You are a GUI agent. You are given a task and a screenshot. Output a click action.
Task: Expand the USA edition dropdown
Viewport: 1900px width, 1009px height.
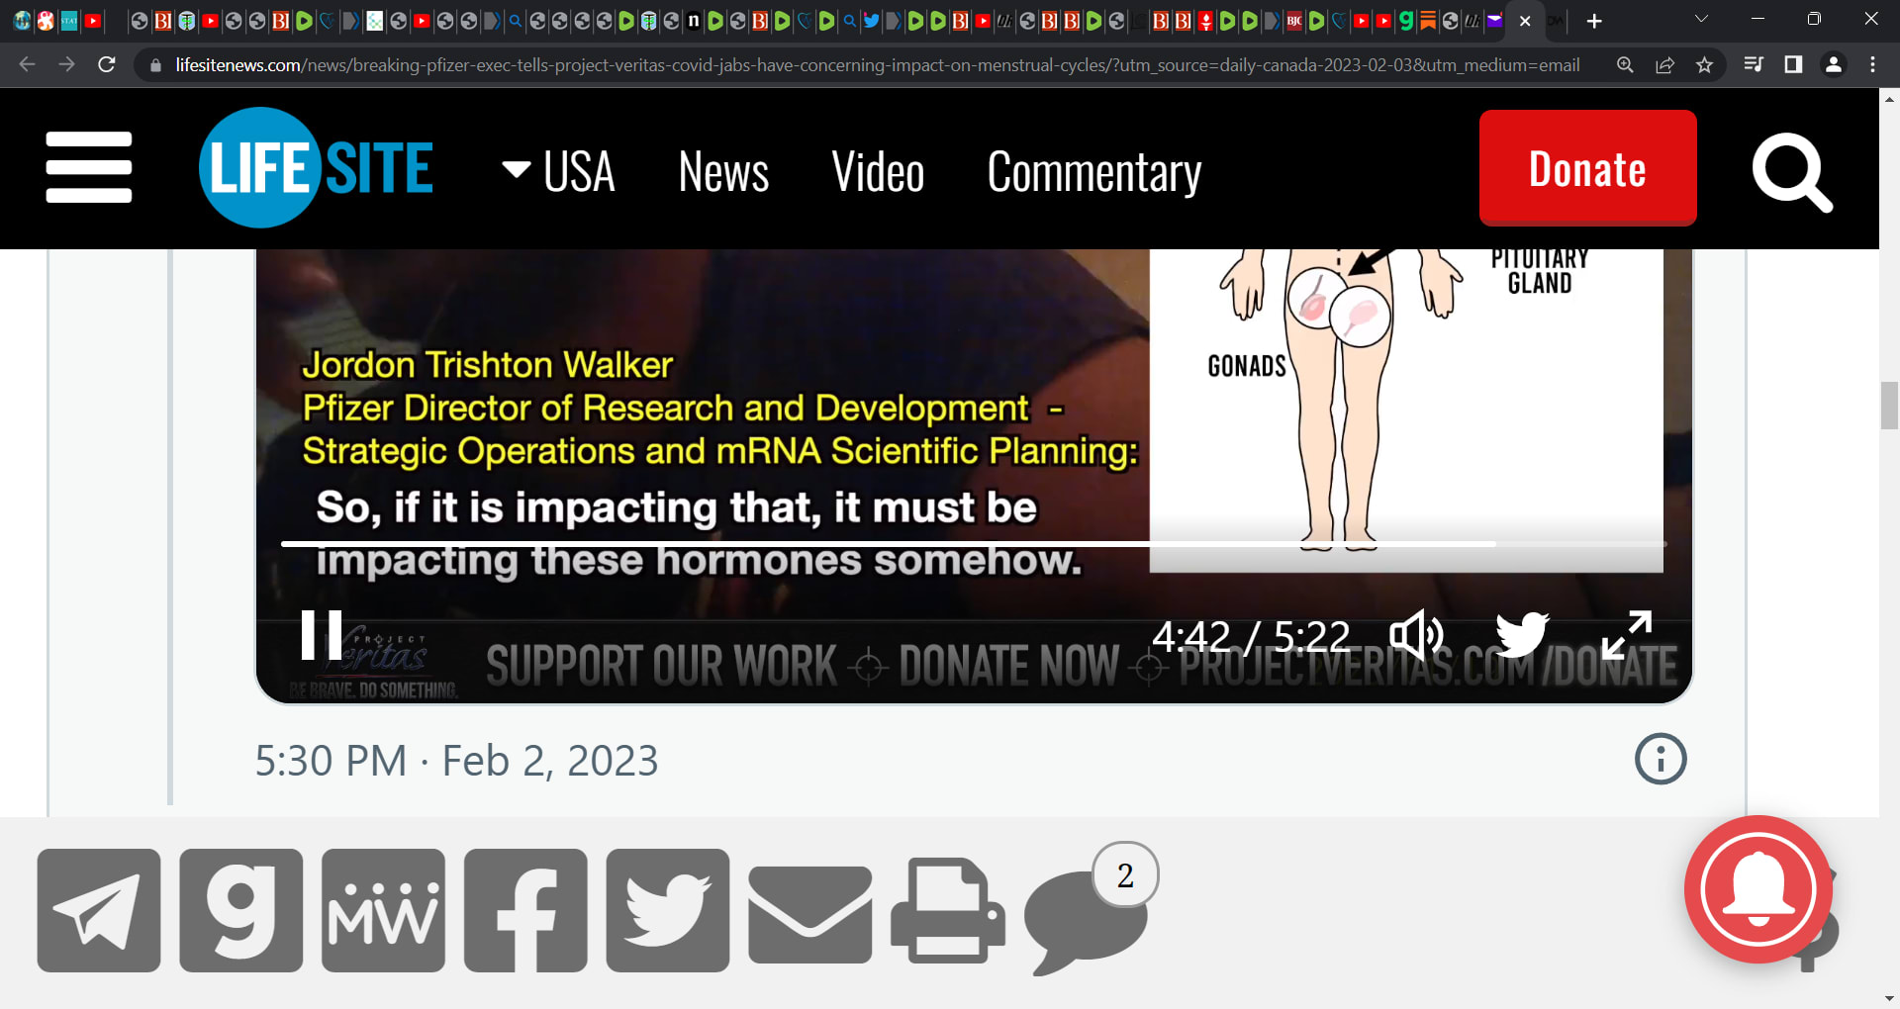[x=559, y=171]
